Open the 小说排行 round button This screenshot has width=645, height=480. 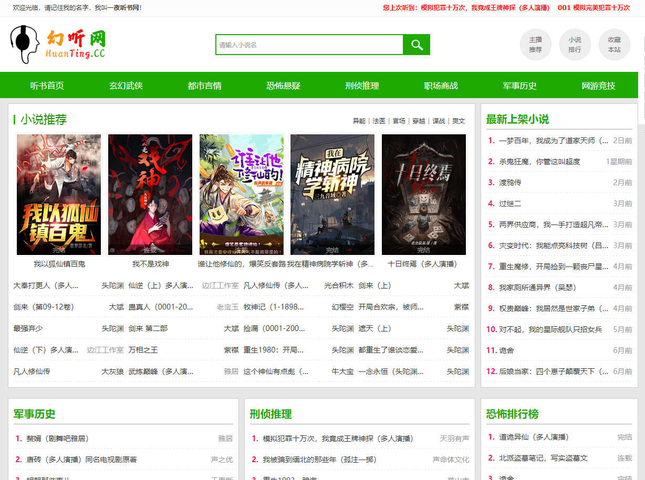(x=575, y=45)
